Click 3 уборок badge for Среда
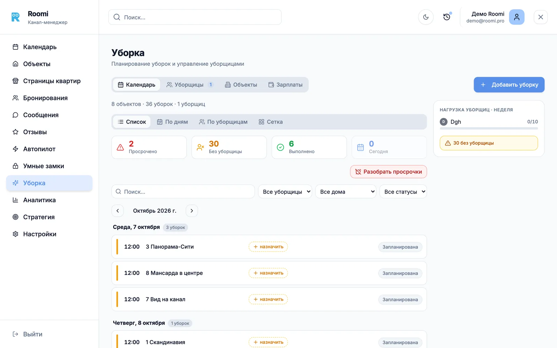 [x=175, y=227]
